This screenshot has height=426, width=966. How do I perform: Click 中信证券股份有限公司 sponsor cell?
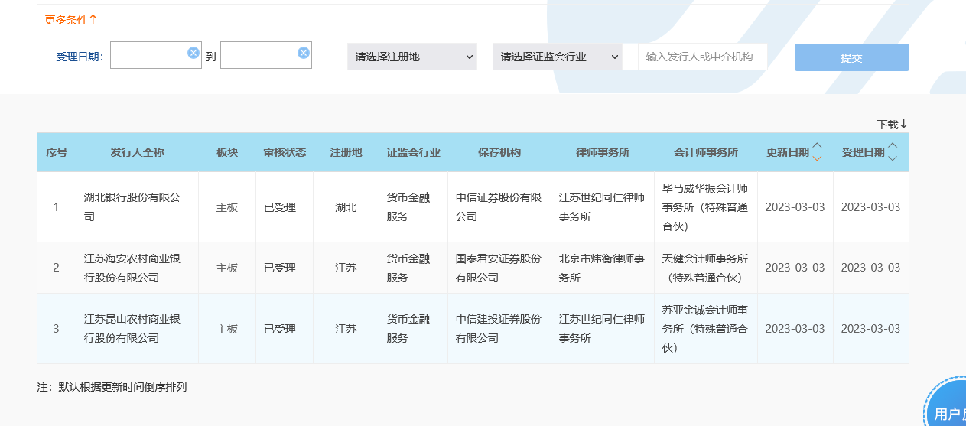pos(499,207)
